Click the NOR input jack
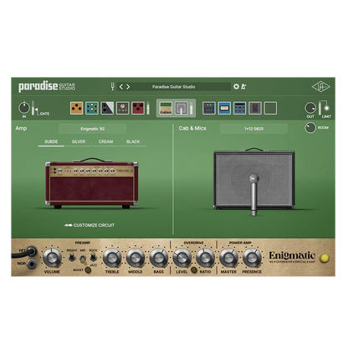The height and width of the screenshot is (348, 348). [x=32, y=264]
